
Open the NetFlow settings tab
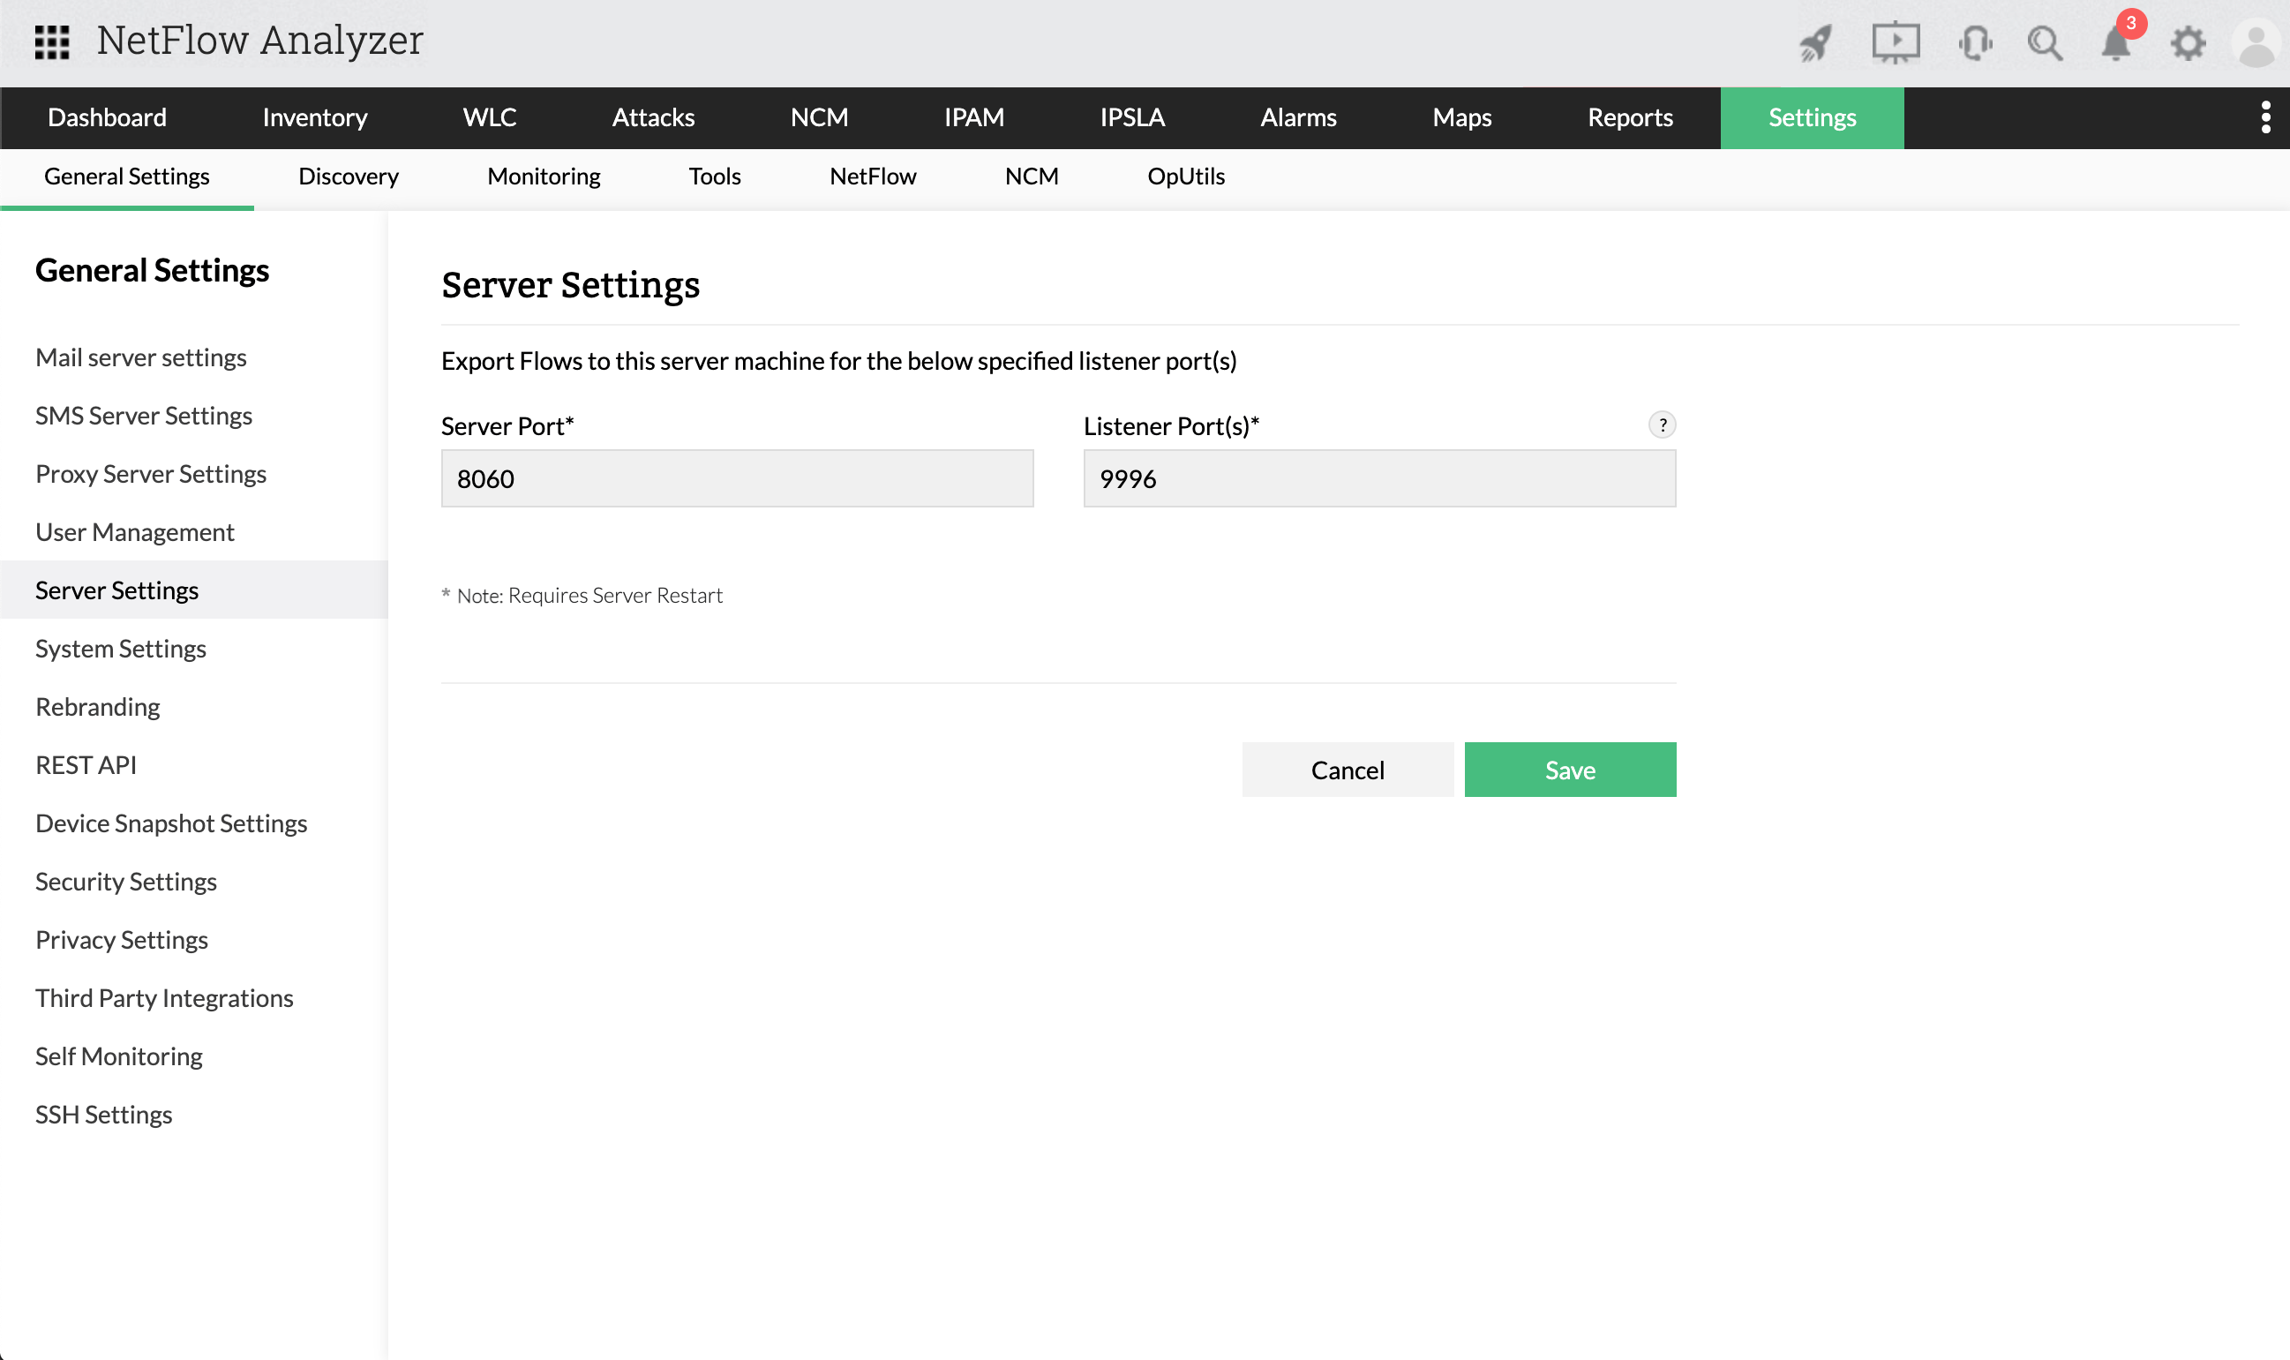pos(873,176)
